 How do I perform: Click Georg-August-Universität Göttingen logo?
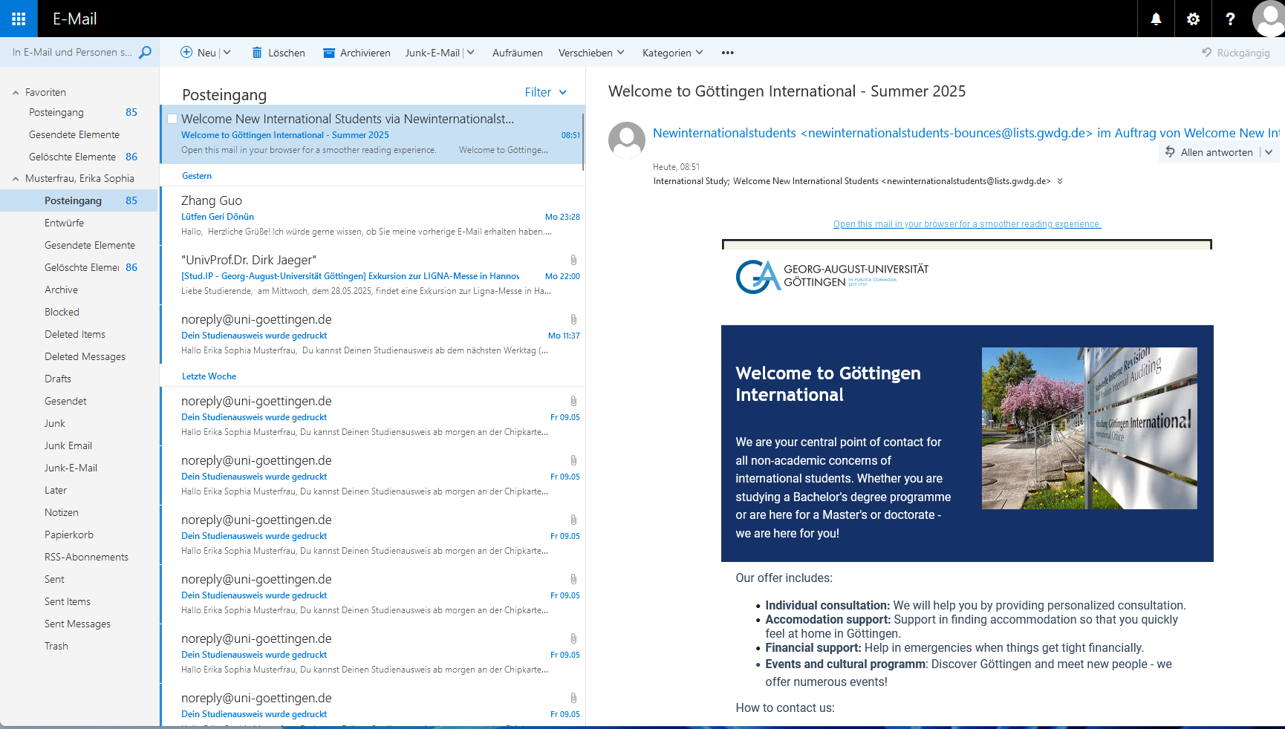832,276
